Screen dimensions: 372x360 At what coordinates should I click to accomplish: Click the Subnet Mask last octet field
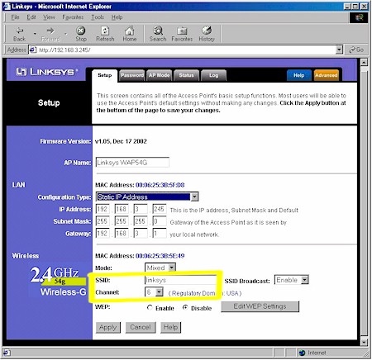coord(160,221)
